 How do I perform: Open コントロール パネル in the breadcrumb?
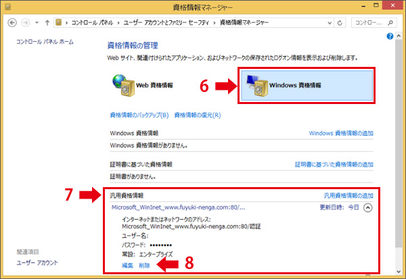(92, 23)
